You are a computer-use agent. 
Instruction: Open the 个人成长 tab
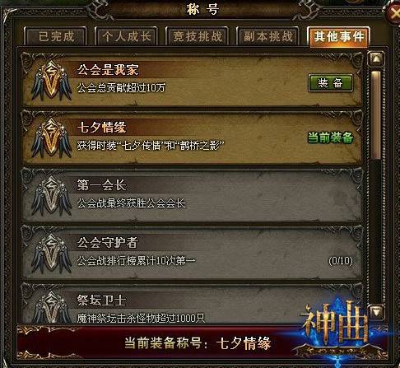click(x=127, y=36)
